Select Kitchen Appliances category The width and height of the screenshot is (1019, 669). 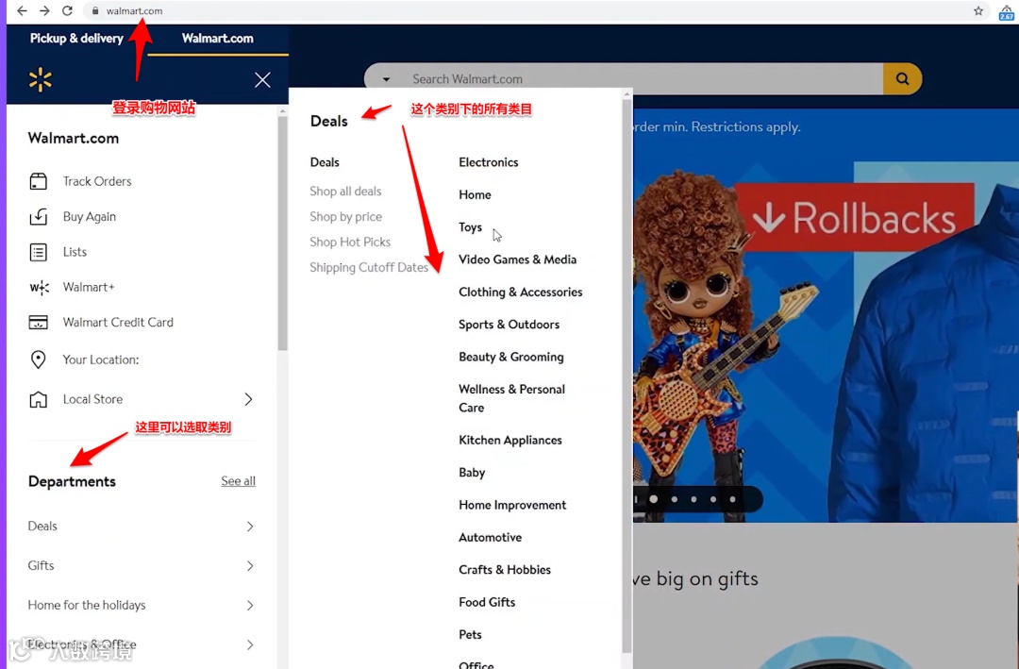pos(510,440)
